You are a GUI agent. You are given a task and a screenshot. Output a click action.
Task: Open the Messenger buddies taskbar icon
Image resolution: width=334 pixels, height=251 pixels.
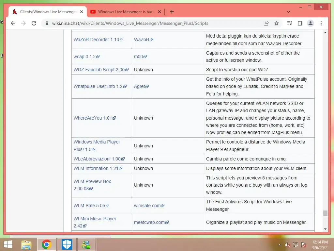click(86, 244)
